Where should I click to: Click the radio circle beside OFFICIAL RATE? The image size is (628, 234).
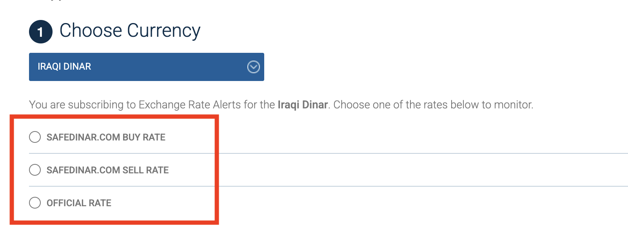click(36, 203)
